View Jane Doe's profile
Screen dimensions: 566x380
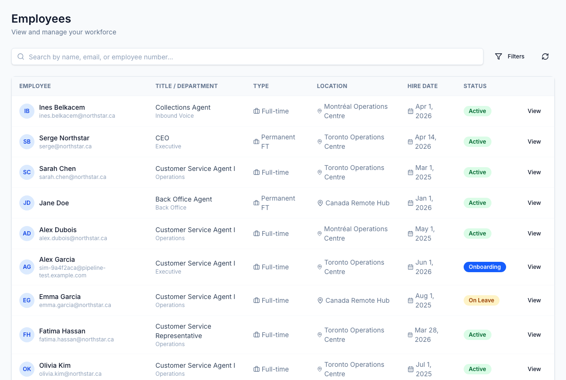click(534, 203)
